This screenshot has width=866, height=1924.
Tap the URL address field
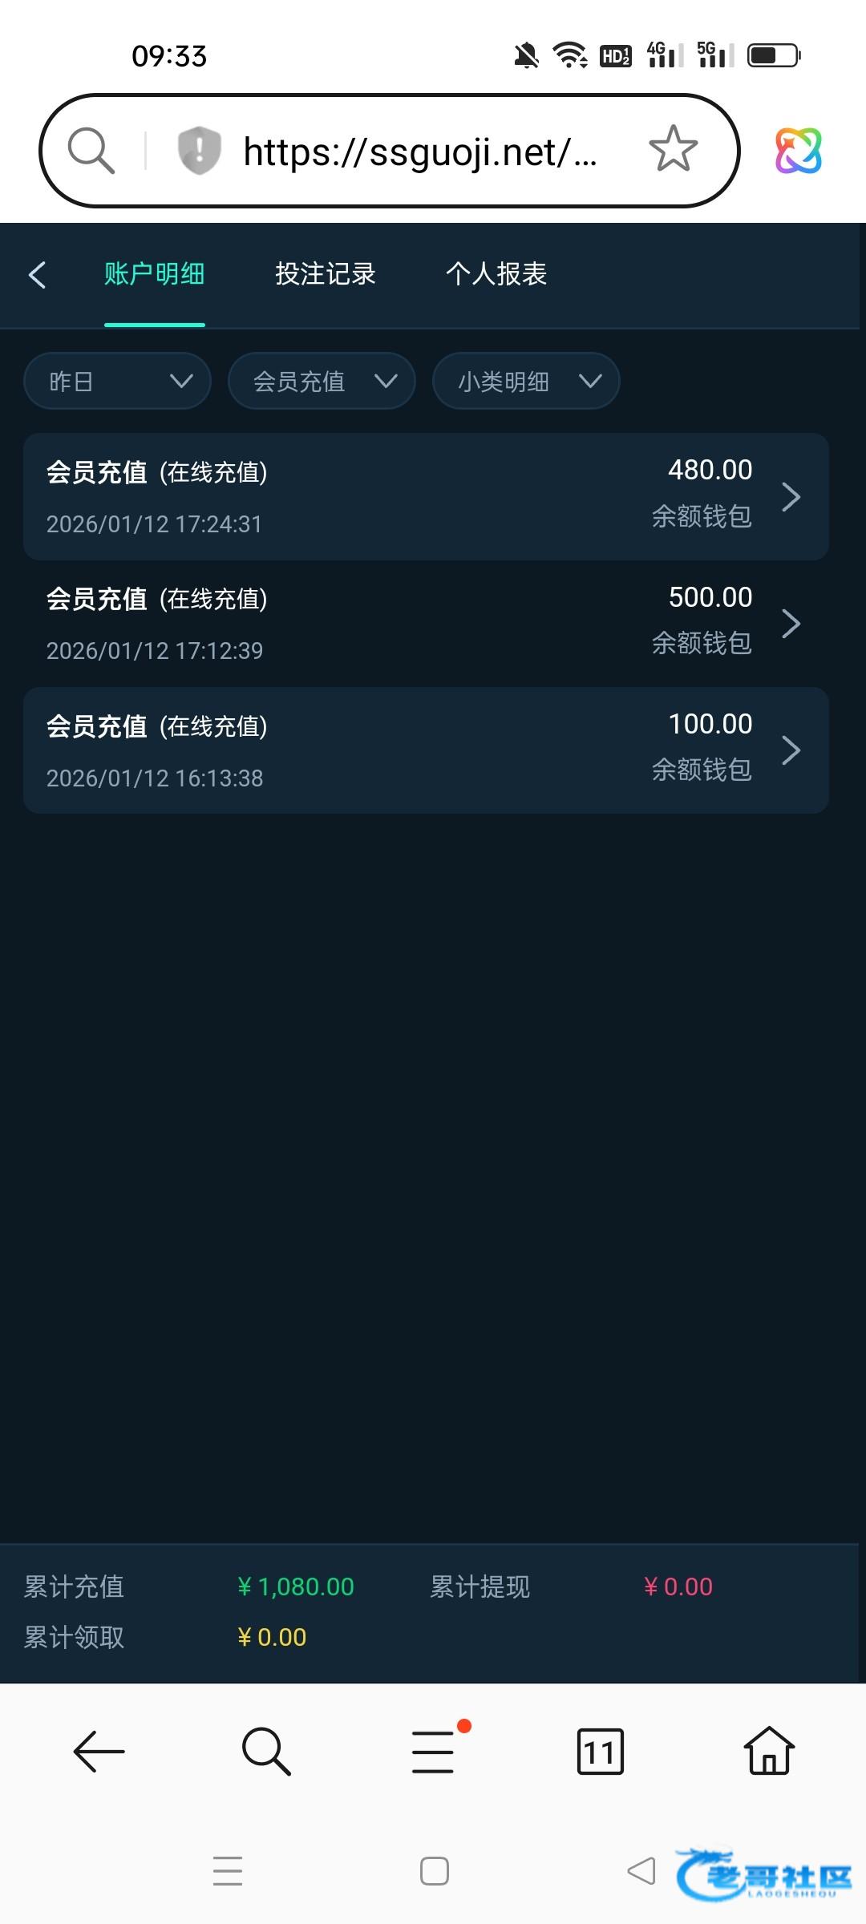(419, 152)
